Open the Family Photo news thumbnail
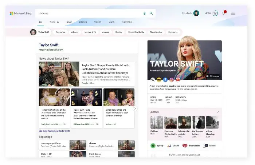 click(x=59, y=74)
